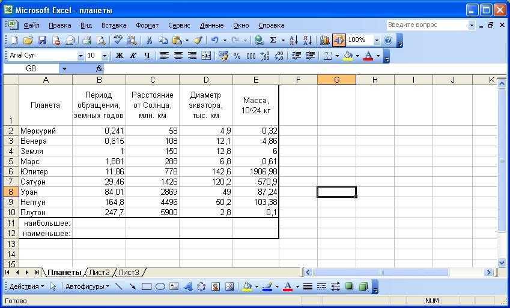Open a file with the folder icon

click(x=28, y=40)
